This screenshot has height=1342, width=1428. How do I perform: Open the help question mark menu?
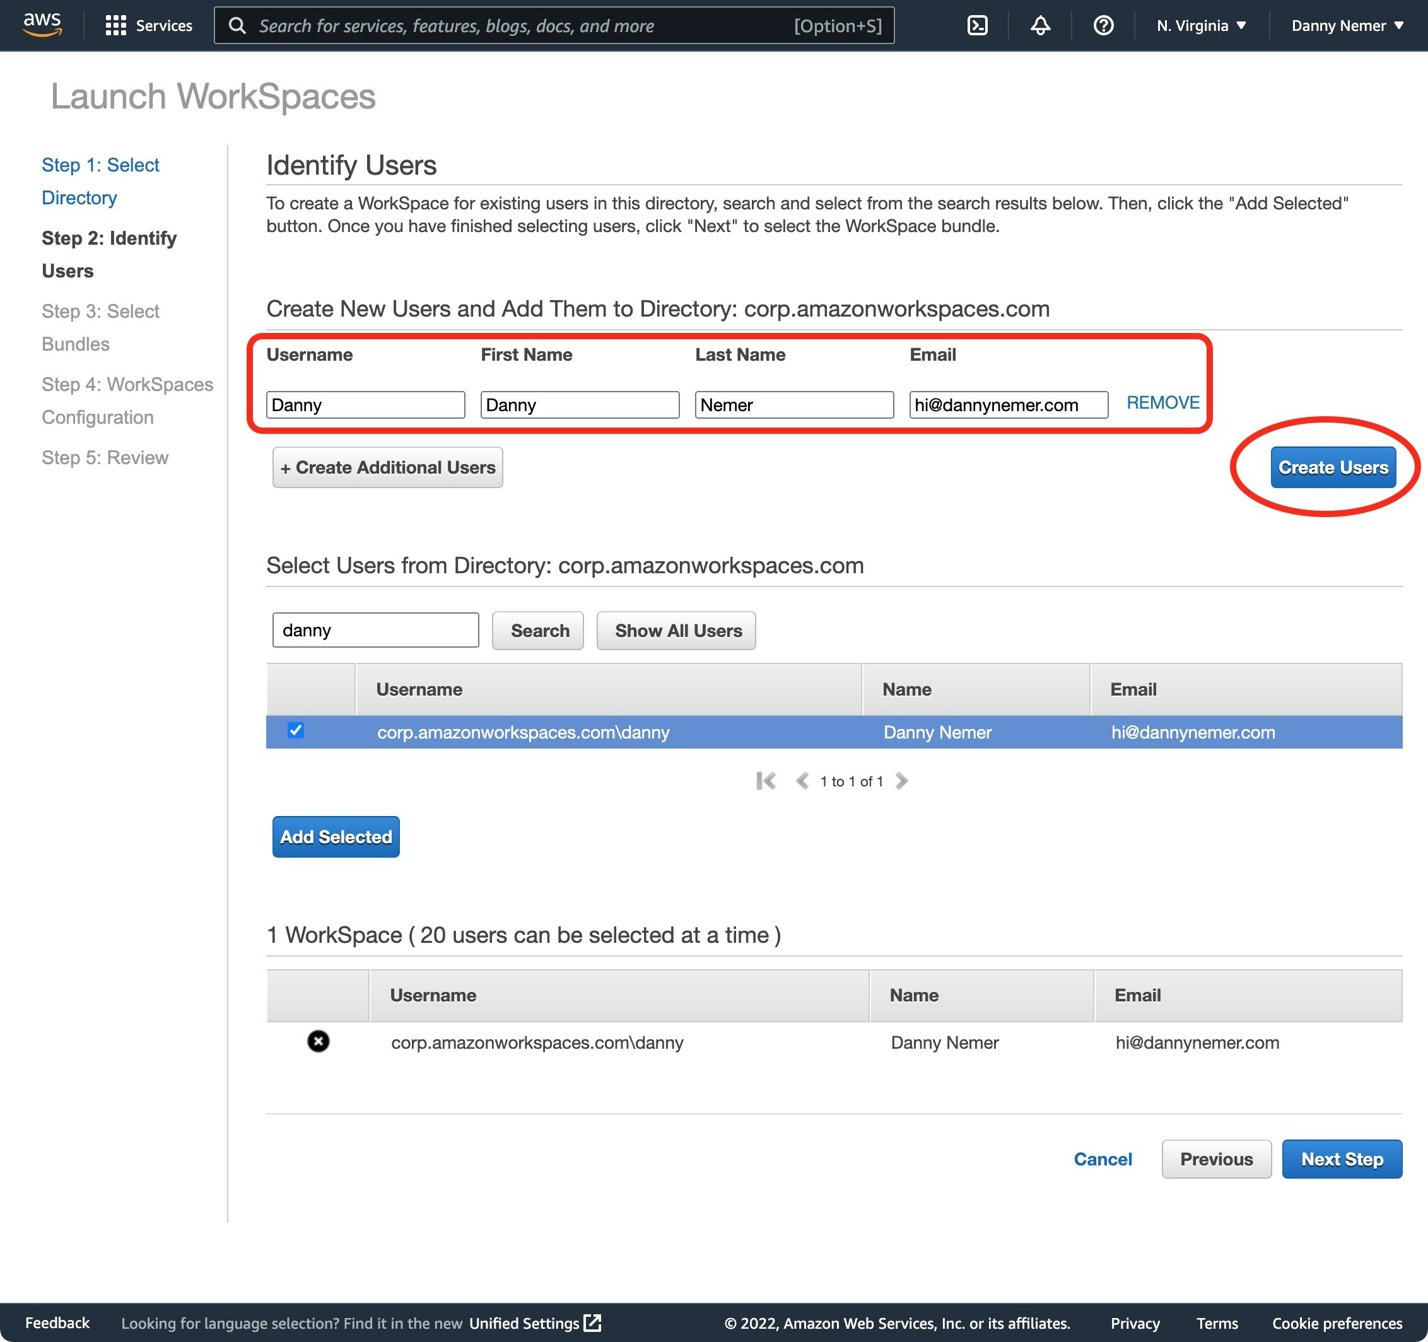click(x=1103, y=26)
